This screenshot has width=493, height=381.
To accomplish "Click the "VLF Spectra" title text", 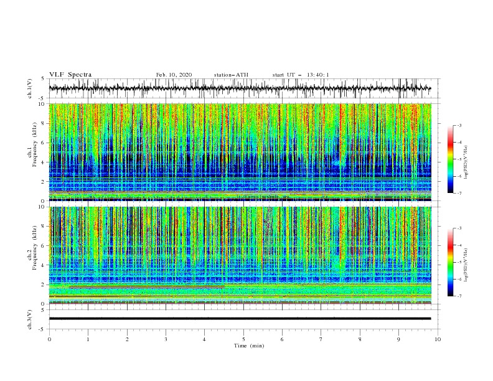I will click(x=70, y=75).
